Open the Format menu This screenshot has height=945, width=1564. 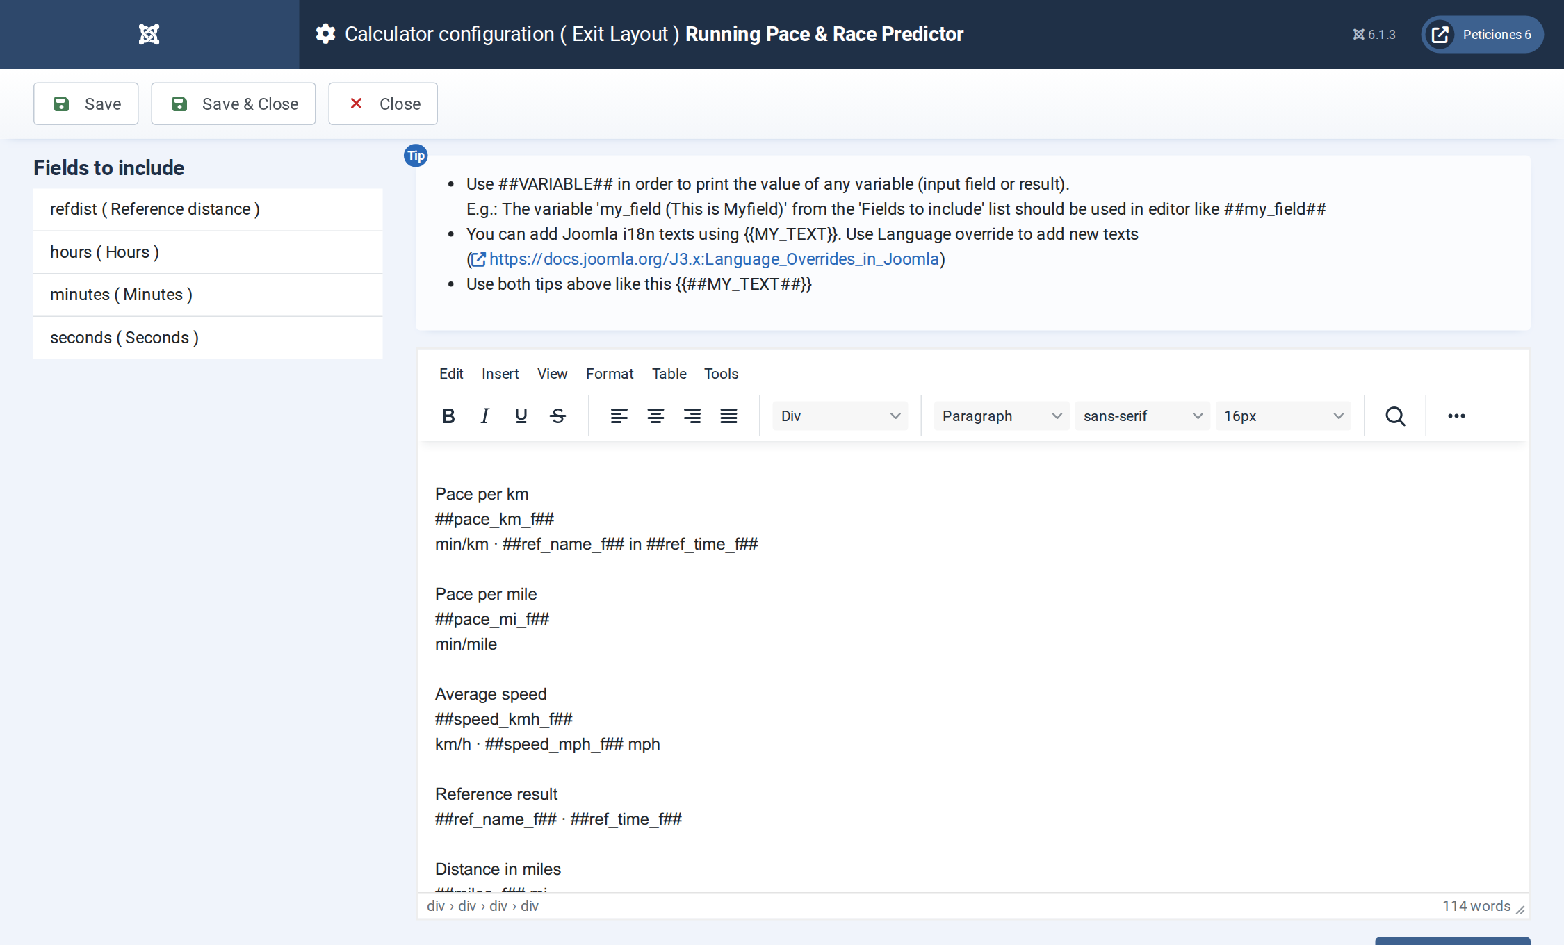(x=610, y=373)
